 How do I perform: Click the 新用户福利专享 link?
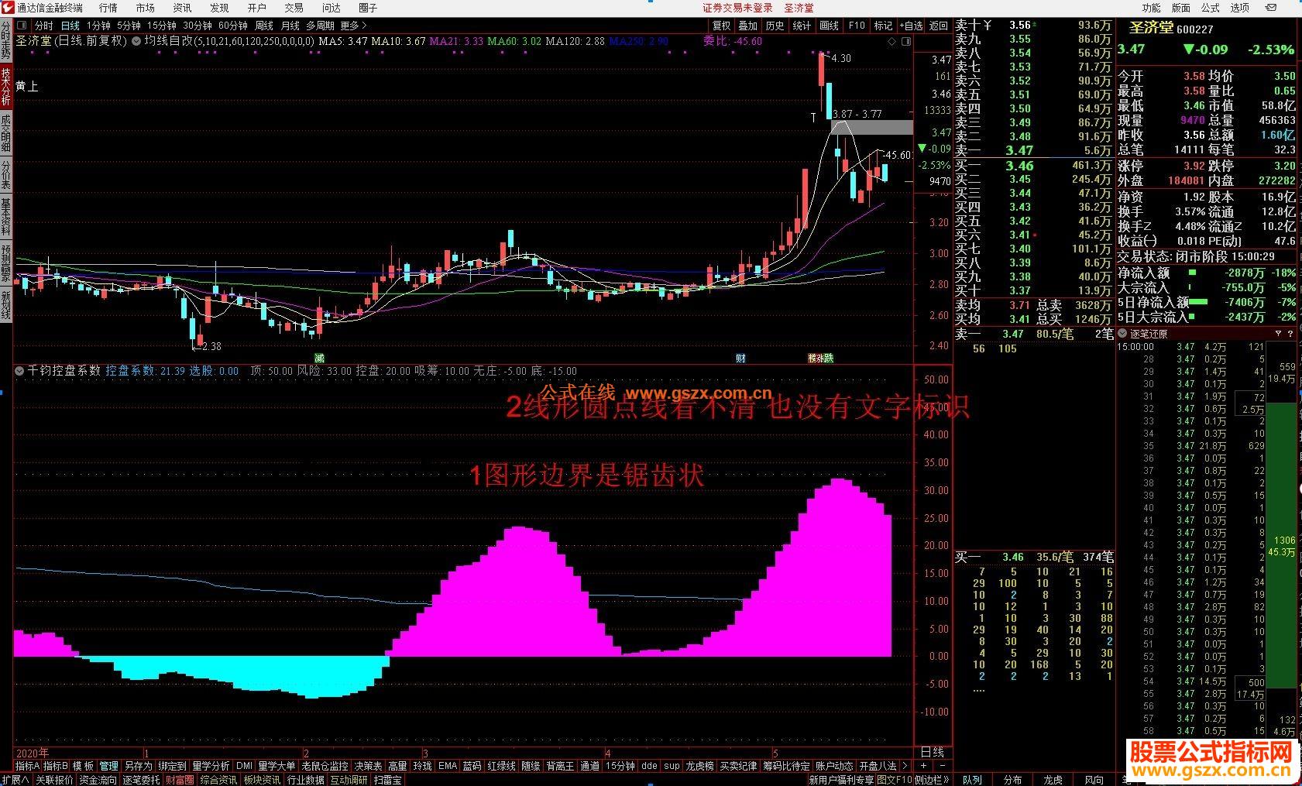841,780
